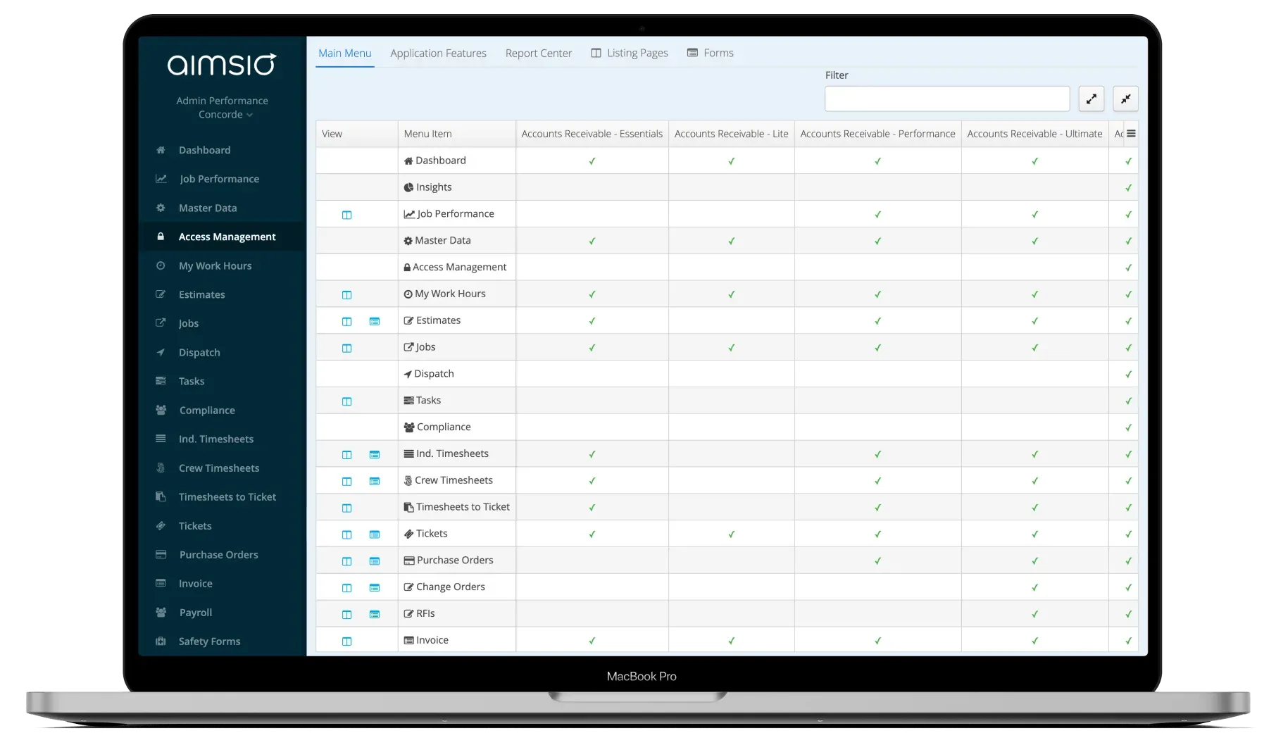Click the listing view icon in the Jobs row
Image resolution: width=1276 pixels, height=745 pixels.
click(346, 347)
